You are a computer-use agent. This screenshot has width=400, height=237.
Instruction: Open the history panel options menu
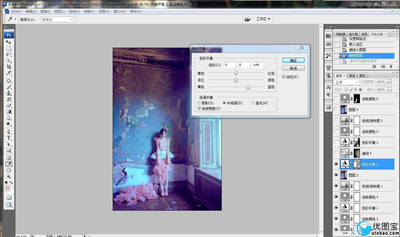click(396, 35)
